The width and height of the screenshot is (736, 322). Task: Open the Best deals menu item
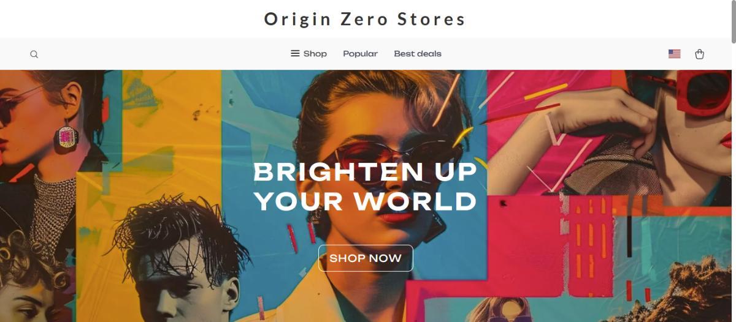(418, 53)
